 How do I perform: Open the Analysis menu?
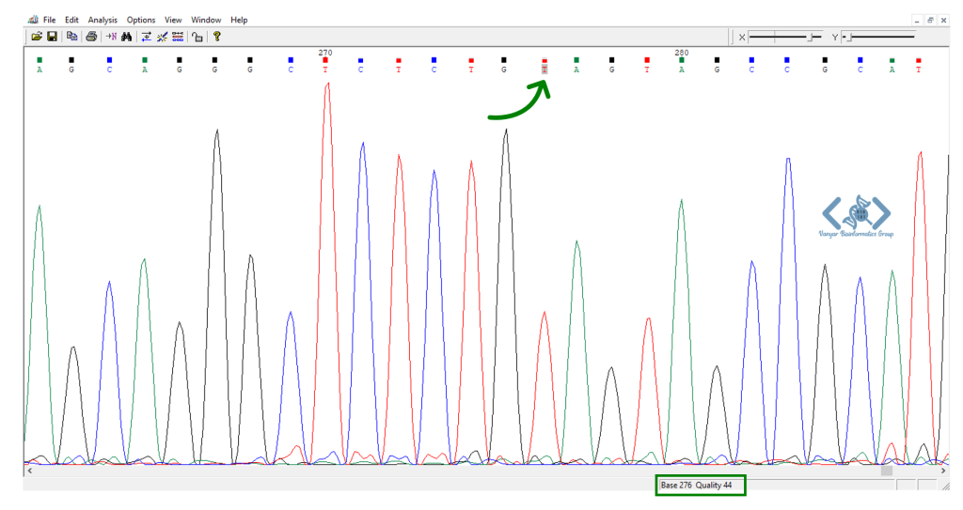(103, 20)
